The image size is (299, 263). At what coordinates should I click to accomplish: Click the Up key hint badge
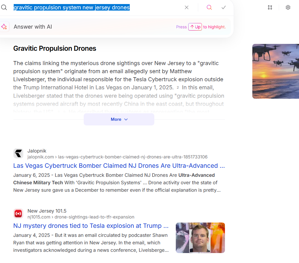tap(195, 27)
